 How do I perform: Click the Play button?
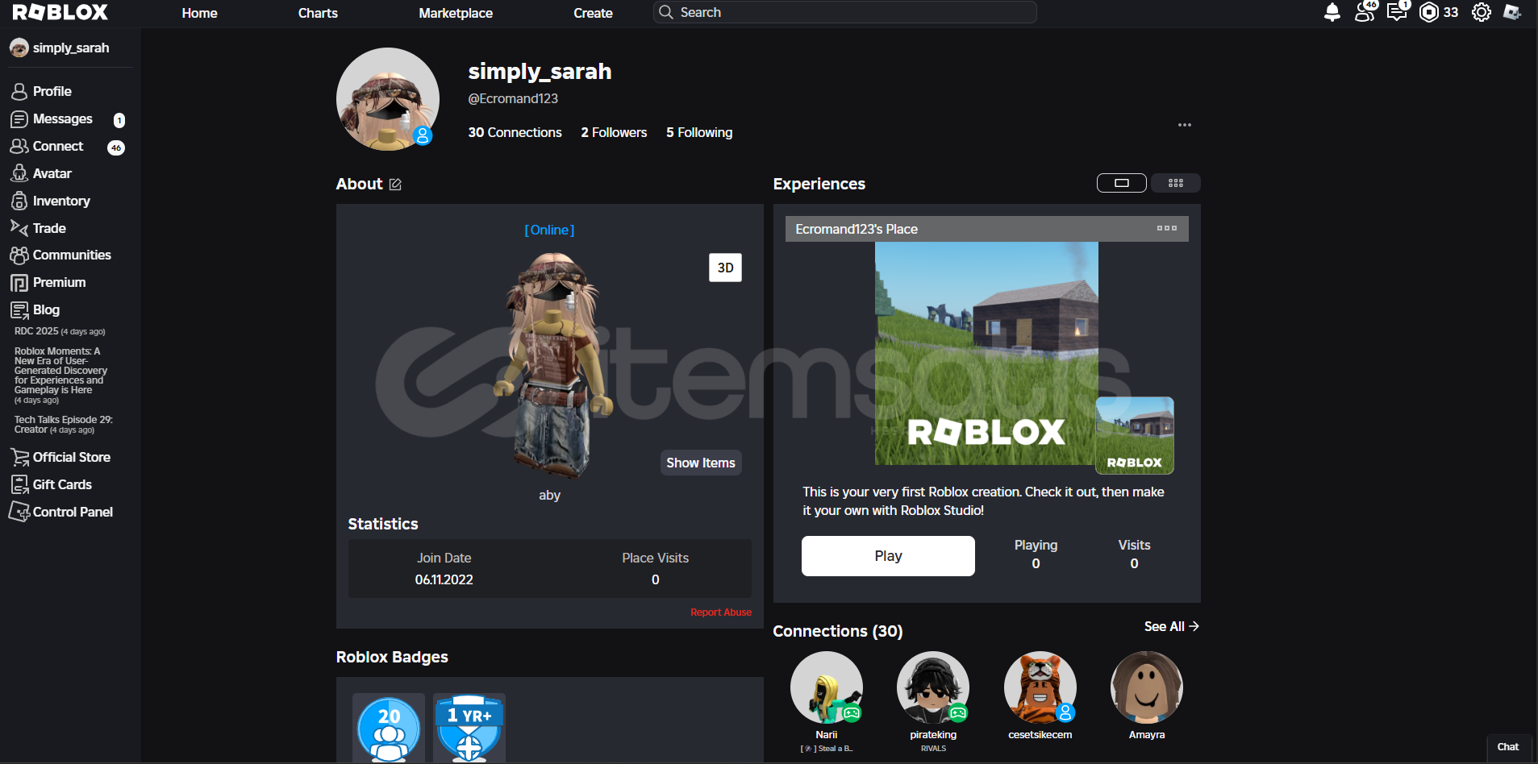click(888, 556)
